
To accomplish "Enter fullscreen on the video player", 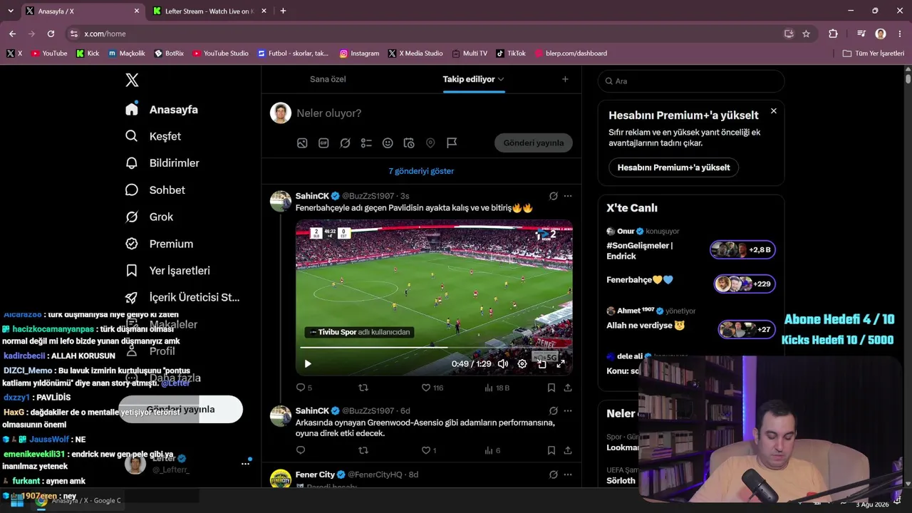I will point(561,363).
